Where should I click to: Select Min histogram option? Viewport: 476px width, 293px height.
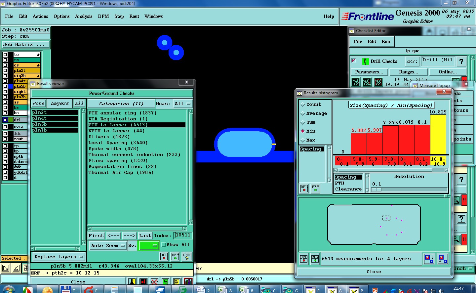pos(308,131)
